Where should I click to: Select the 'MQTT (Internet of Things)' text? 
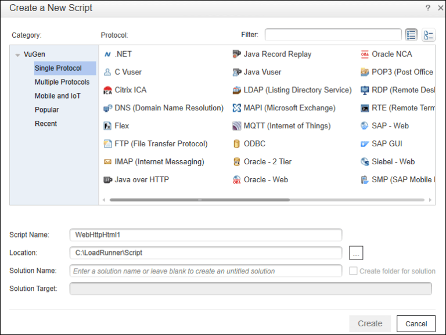(x=287, y=126)
